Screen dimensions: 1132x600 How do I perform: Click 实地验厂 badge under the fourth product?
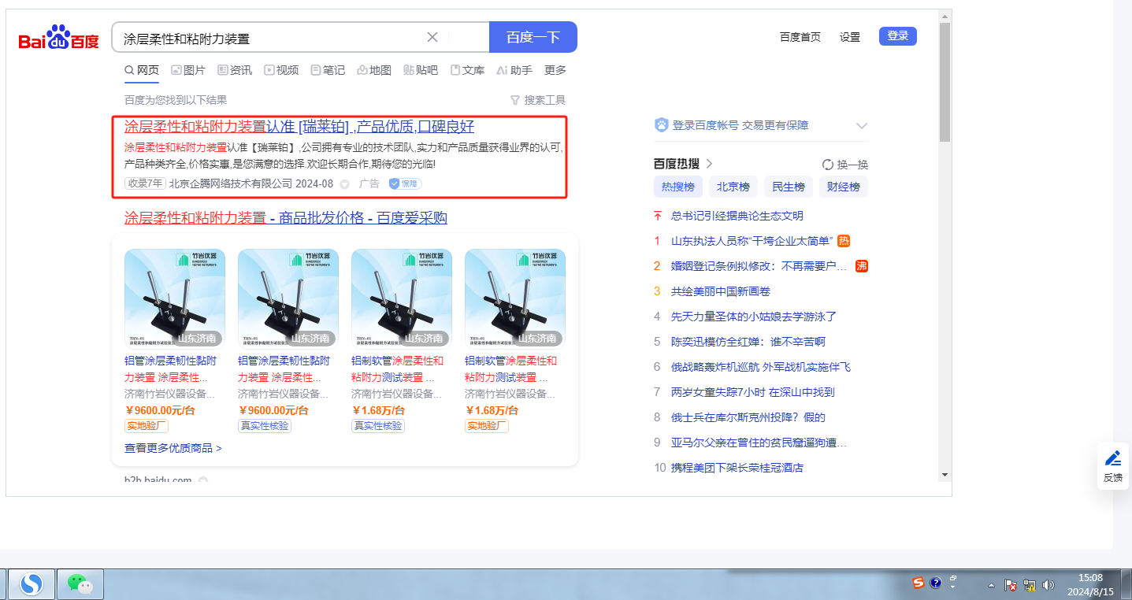pos(487,426)
